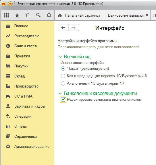
Task: Click the home icon on Начальная страница tab
Action: click(x=60, y=15)
